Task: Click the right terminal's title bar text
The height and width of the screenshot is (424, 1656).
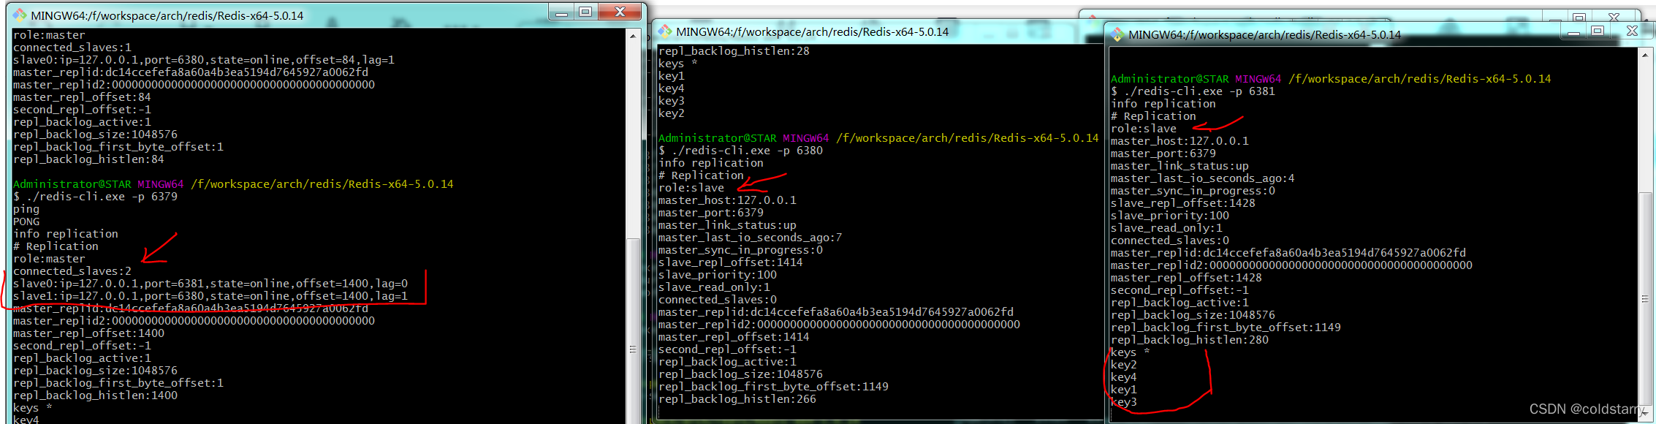Action: [1264, 35]
